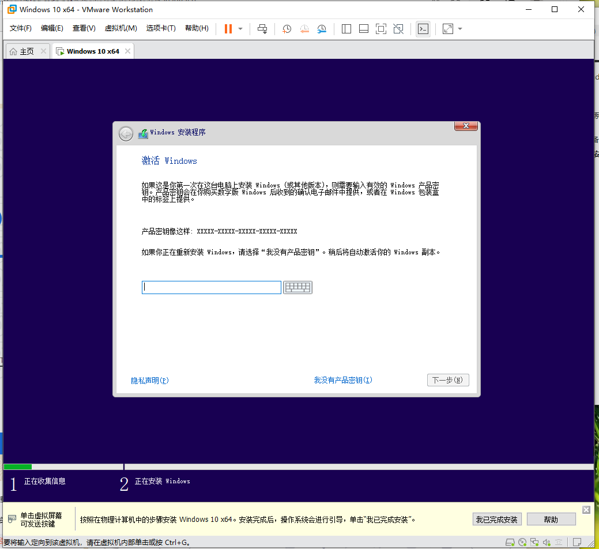Revert the virtual machine to its snapshot
Viewport: 599px width, 549px height.
[x=304, y=29]
